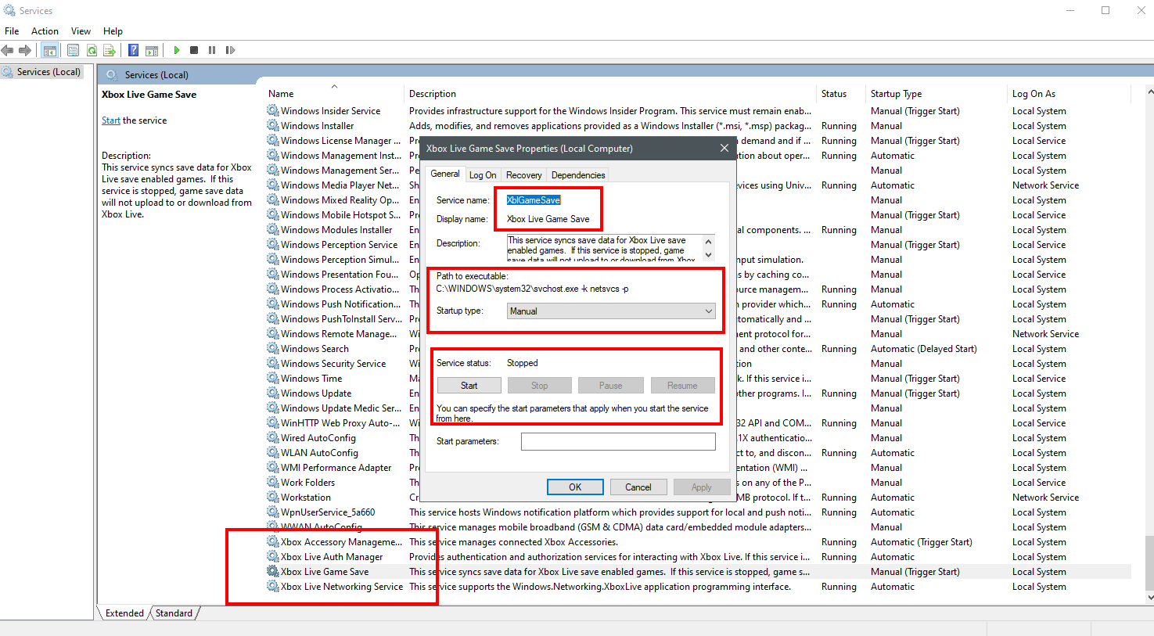Click the gear icon beside Work Folders

click(x=273, y=483)
